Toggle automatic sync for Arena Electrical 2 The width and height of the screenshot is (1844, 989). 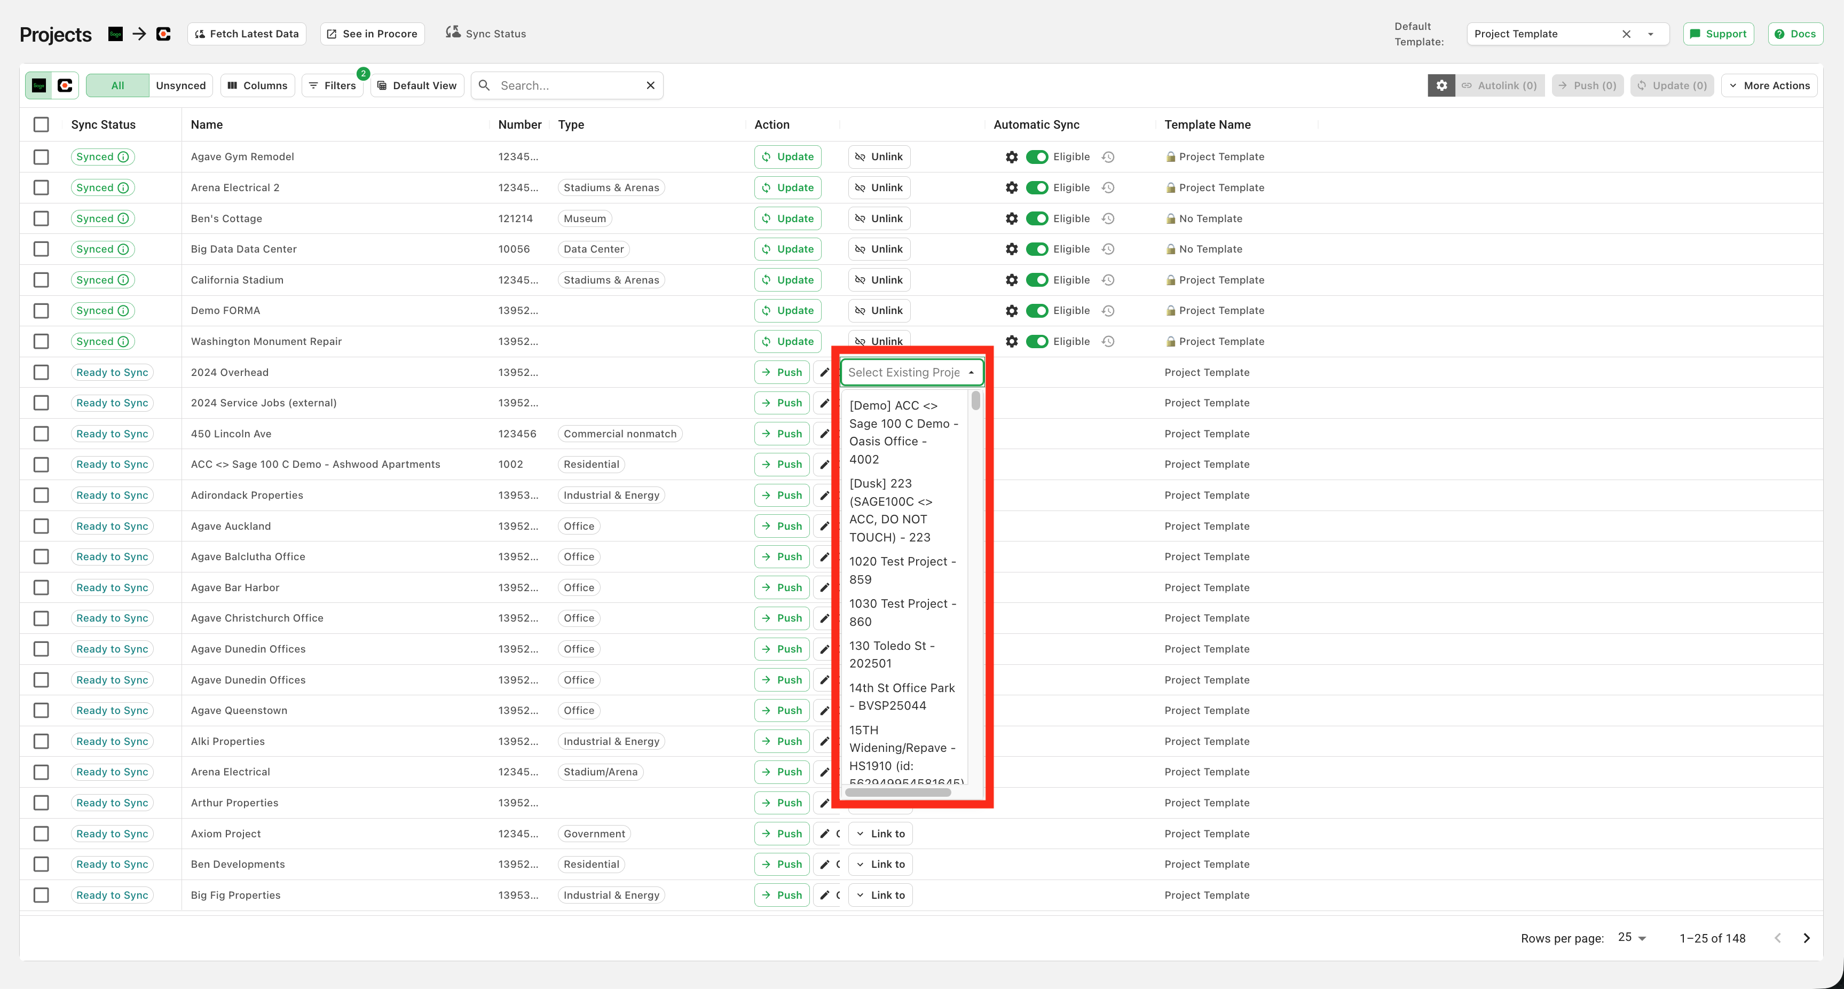(1037, 187)
